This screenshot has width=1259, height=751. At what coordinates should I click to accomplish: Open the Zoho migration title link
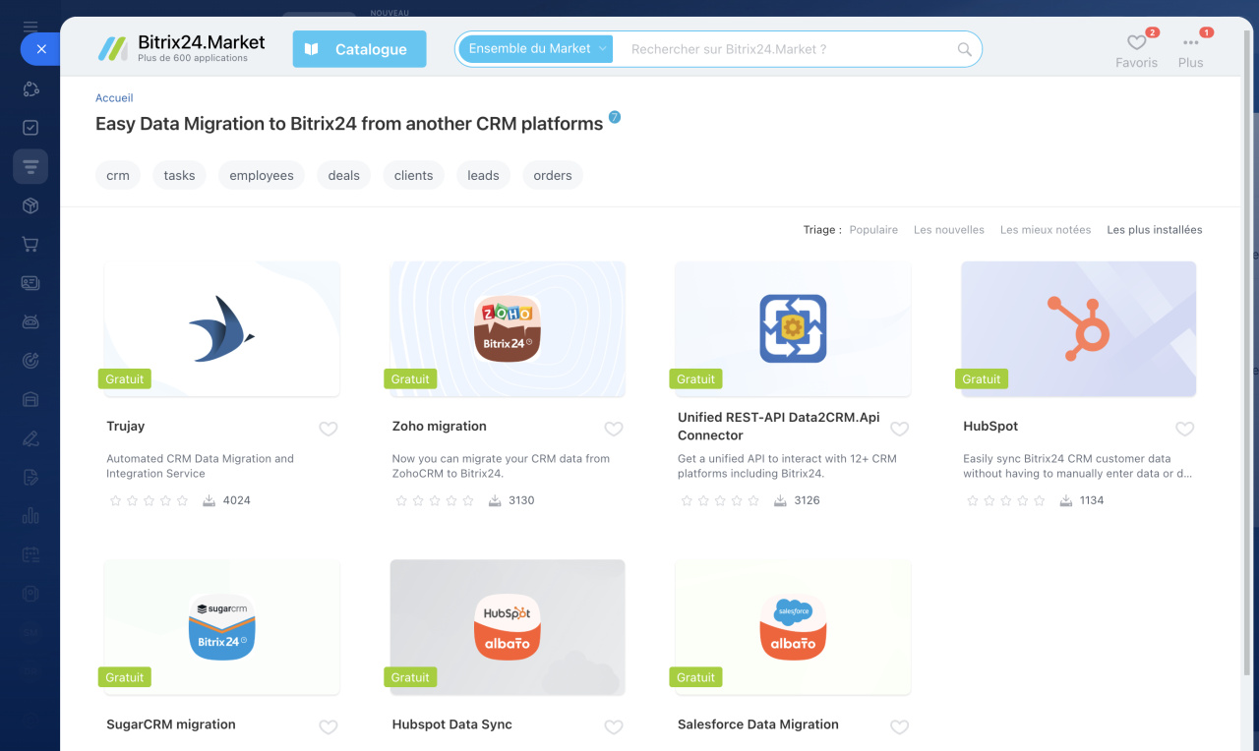click(440, 427)
